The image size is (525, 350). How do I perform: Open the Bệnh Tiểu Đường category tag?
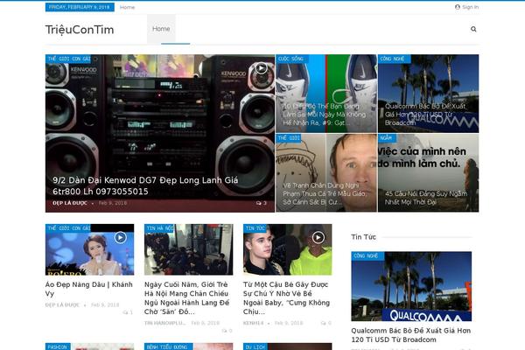pyautogui.click(x=166, y=346)
